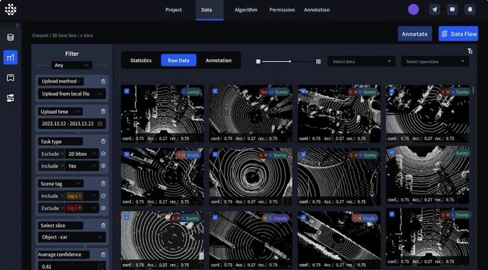Remove the Include tag 1 condition row
This screenshot has height=270, width=488.
pyautogui.click(x=103, y=196)
